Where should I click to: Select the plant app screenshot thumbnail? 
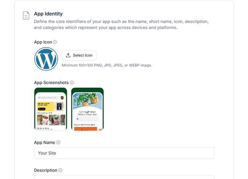(87, 109)
